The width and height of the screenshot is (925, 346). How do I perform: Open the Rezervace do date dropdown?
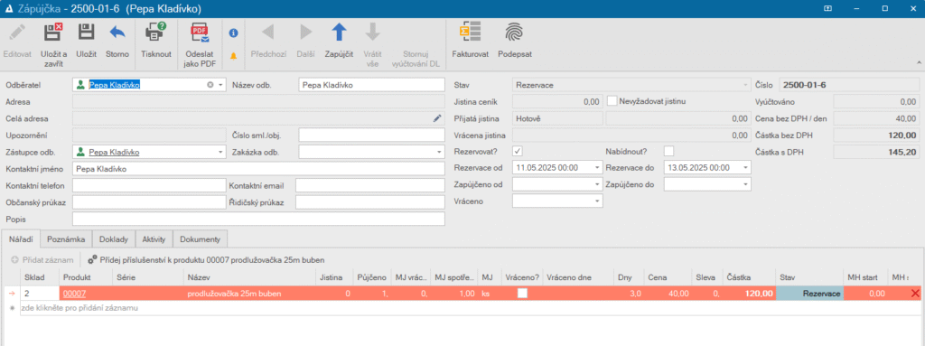pyautogui.click(x=746, y=168)
